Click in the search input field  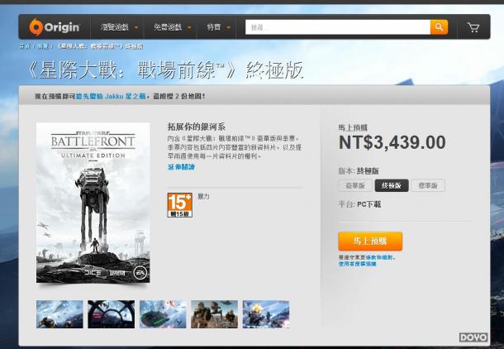[x=338, y=27]
